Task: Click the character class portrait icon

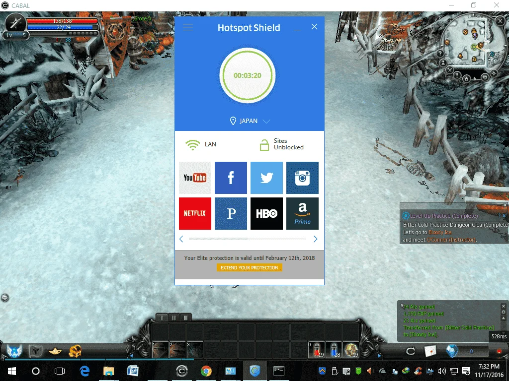Action: point(15,23)
